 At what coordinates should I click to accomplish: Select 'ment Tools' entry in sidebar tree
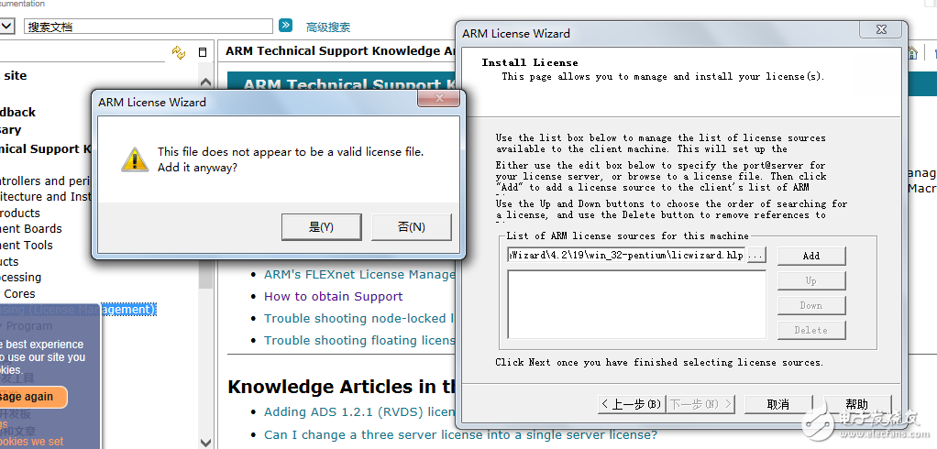tap(27, 245)
